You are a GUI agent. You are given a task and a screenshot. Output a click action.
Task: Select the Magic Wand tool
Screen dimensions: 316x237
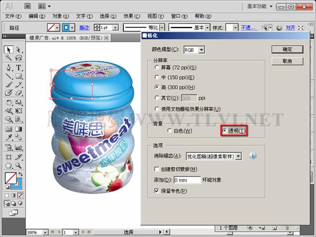[9, 58]
